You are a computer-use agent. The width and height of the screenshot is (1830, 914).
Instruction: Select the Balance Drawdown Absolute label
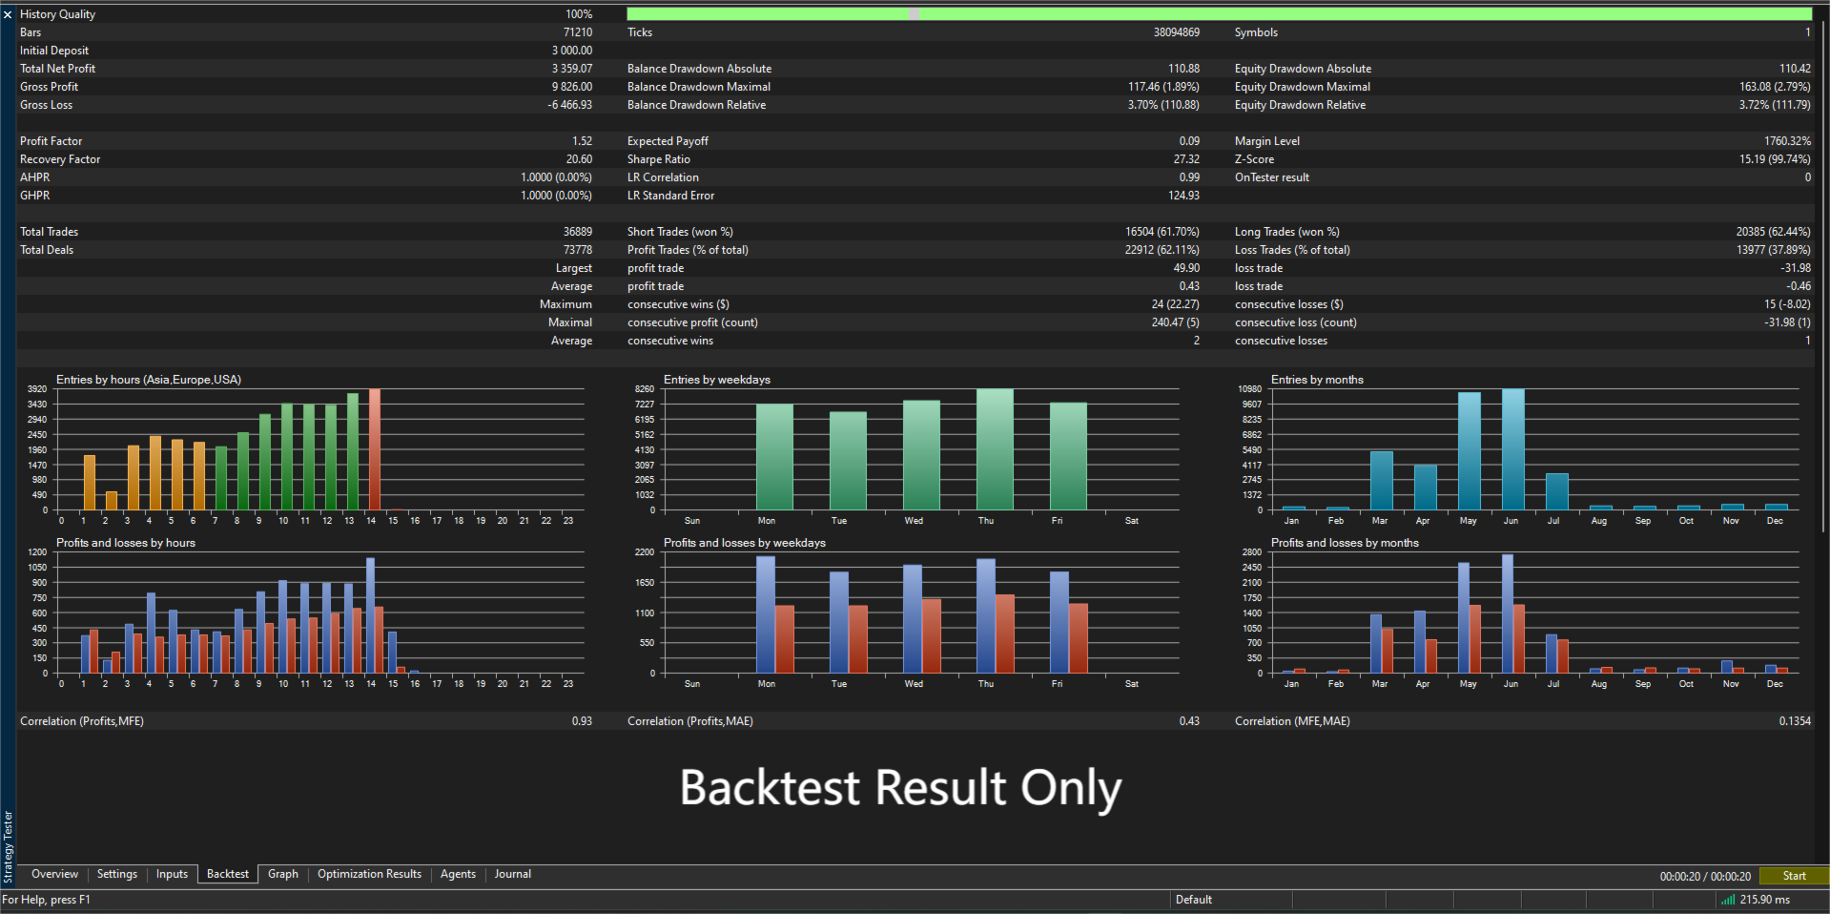point(699,69)
